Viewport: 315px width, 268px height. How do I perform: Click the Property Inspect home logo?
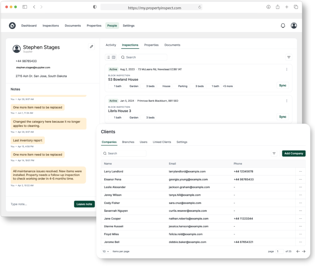click(12, 26)
